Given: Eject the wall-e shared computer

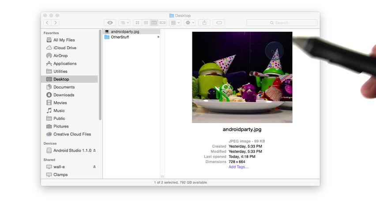Looking at the screenshot, I should point(94,167).
